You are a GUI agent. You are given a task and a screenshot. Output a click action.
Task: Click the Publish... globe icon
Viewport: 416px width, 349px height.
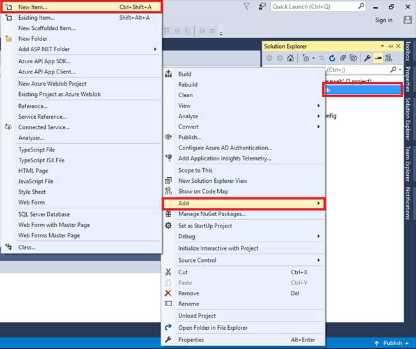(x=169, y=137)
